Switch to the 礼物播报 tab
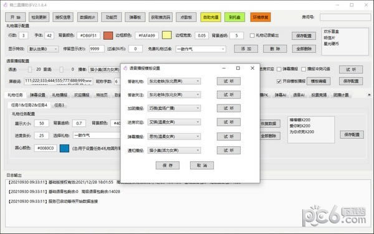This screenshot has height=234, width=374. tap(60, 95)
